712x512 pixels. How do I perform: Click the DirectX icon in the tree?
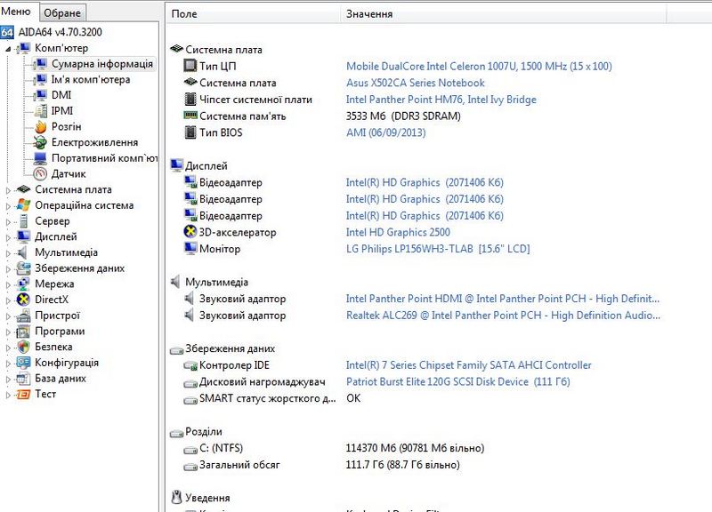coord(24,300)
